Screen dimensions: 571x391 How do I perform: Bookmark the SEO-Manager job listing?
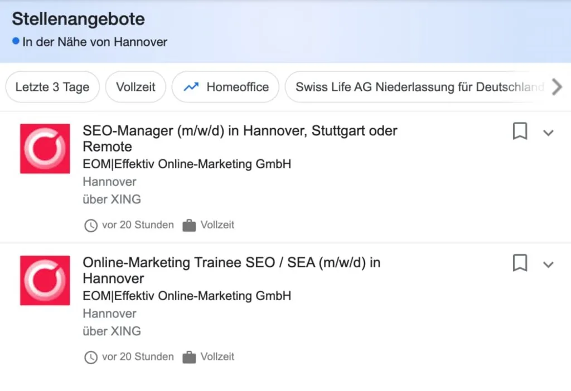[520, 131]
